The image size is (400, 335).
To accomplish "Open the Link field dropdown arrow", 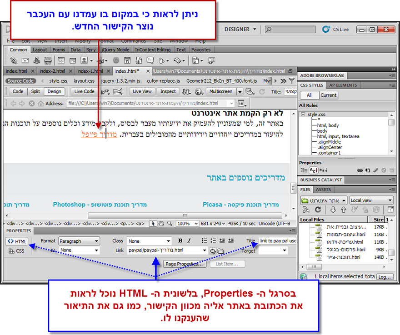I will tap(205, 250).
